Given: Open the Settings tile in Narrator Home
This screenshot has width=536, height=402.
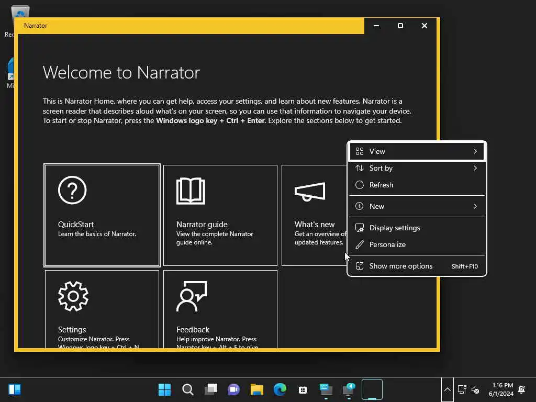Looking at the screenshot, I should point(102,309).
